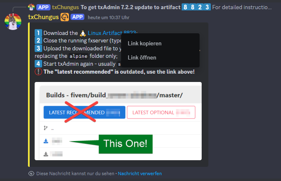
Task: Open the Linux Artifact 8823 link
Action: (105, 33)
